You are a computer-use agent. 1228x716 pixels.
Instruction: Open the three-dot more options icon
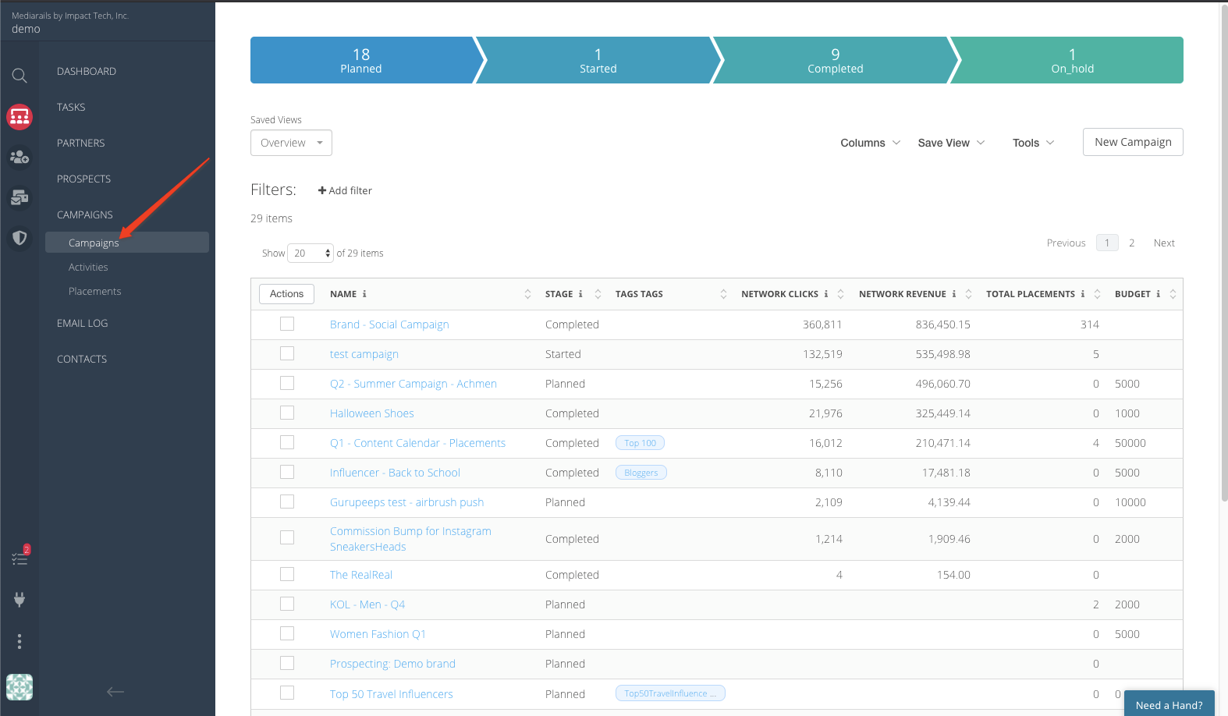[x=20, y=641]
